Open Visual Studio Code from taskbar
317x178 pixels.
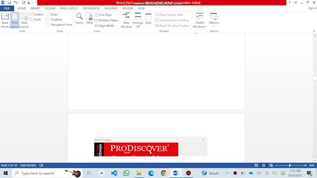point(114,173)
